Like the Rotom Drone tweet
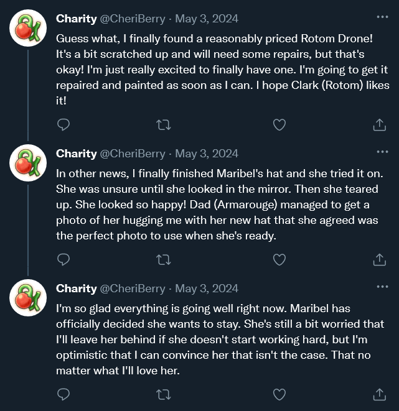399x411 pixels. click(x=279, y=125)
